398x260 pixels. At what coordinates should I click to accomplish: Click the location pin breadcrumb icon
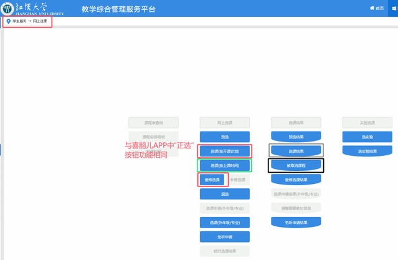coord(8,21)
